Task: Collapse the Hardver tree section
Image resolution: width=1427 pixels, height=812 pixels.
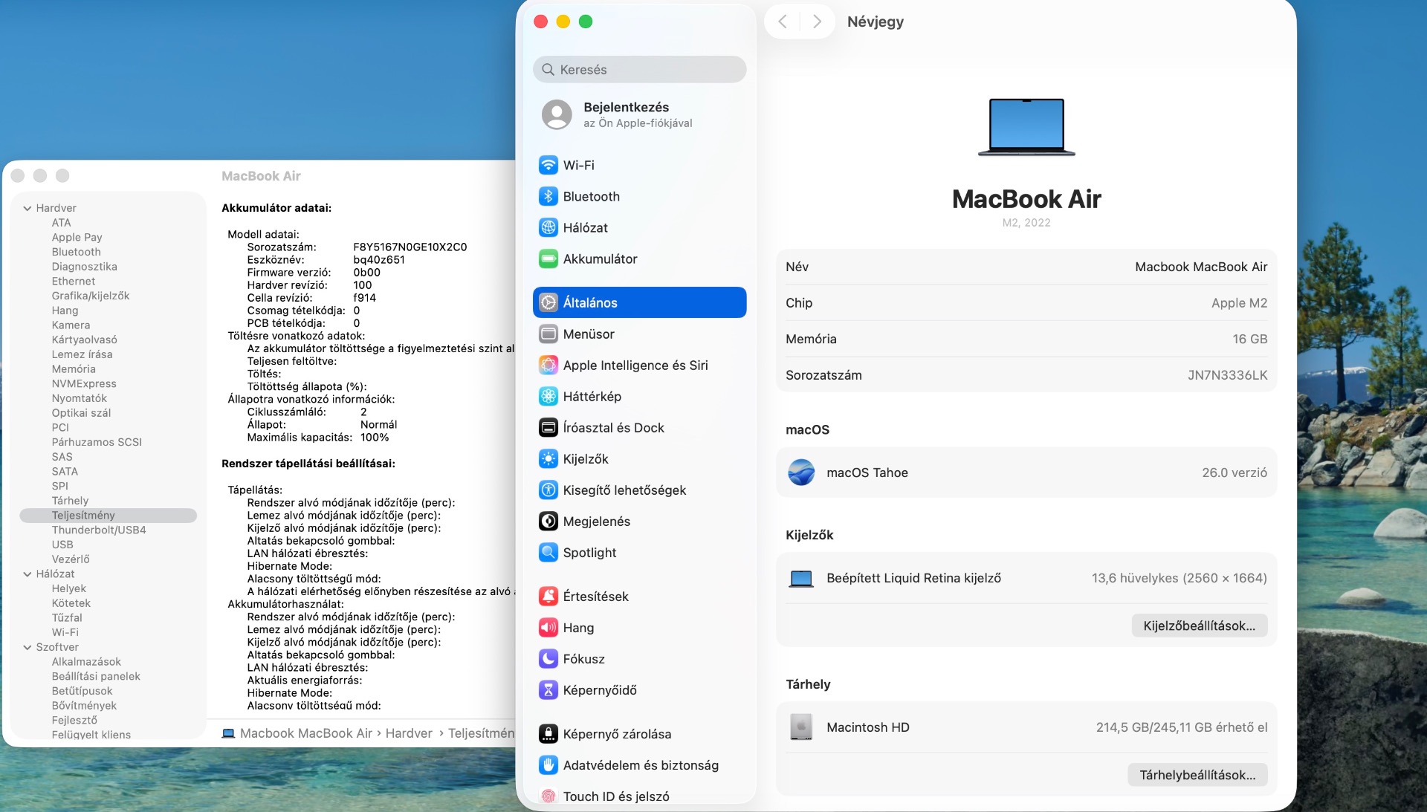Action: [27, 208]
